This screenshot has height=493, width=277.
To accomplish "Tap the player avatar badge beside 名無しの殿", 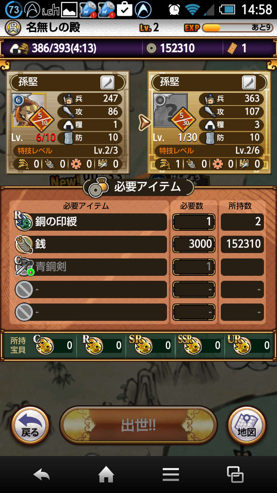I will [x=13, y=27].
